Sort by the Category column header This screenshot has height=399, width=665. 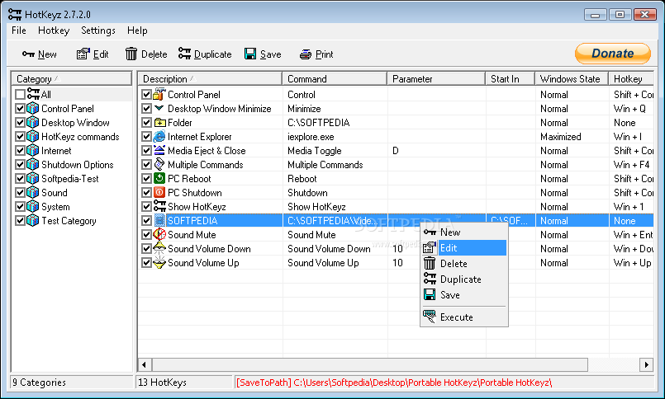pos(71,78)
